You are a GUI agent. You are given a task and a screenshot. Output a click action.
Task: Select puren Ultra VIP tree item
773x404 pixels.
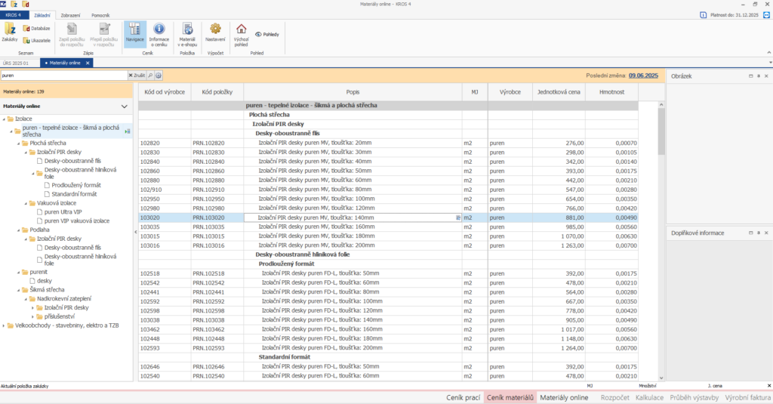click(x=63, y=212)
